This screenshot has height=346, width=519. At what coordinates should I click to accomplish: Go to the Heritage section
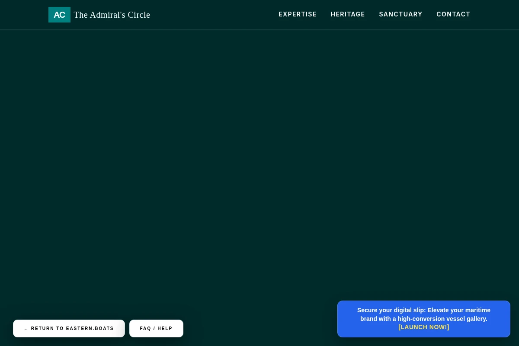[x=348, y=14]
